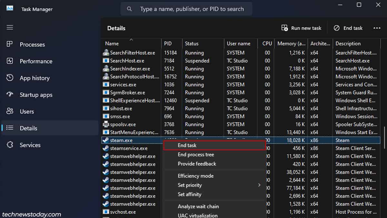Click the Processes sidebar icon
This screenshot has width=387, height=218.
[x=10, y=44]
